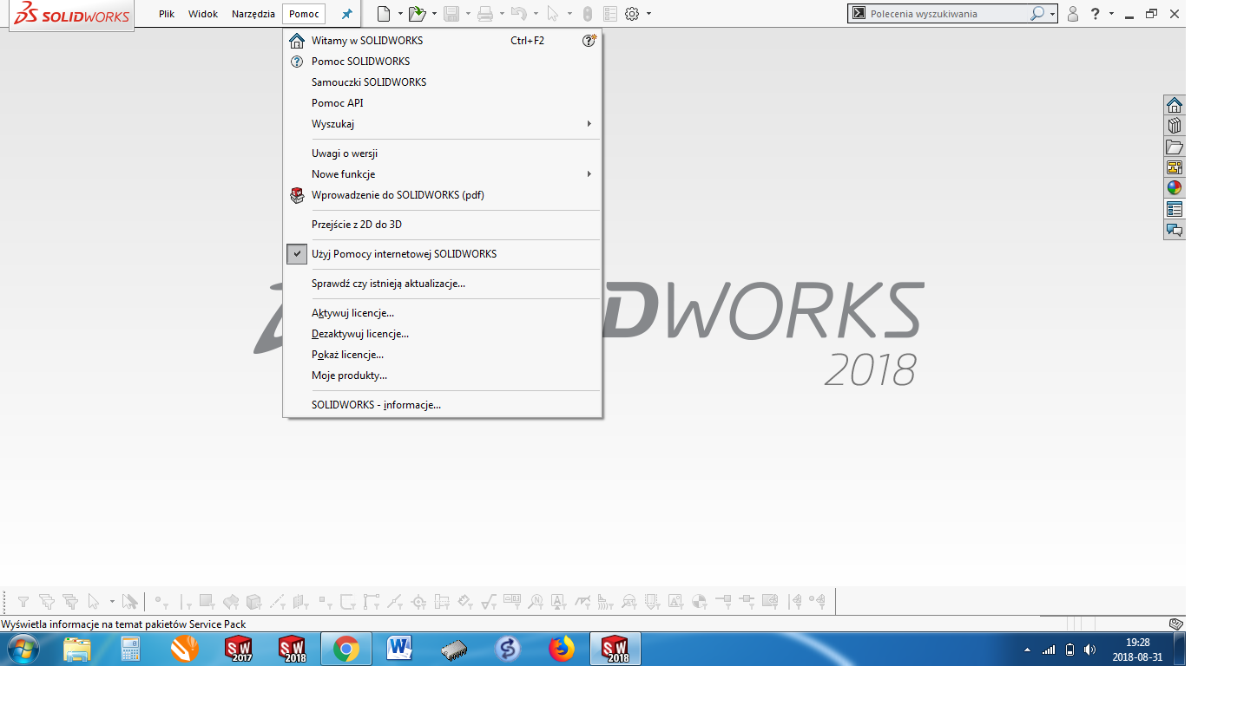1257x725 pixels.
Task: Choose Pokaż licencje
Action: [x=443, y=355]
